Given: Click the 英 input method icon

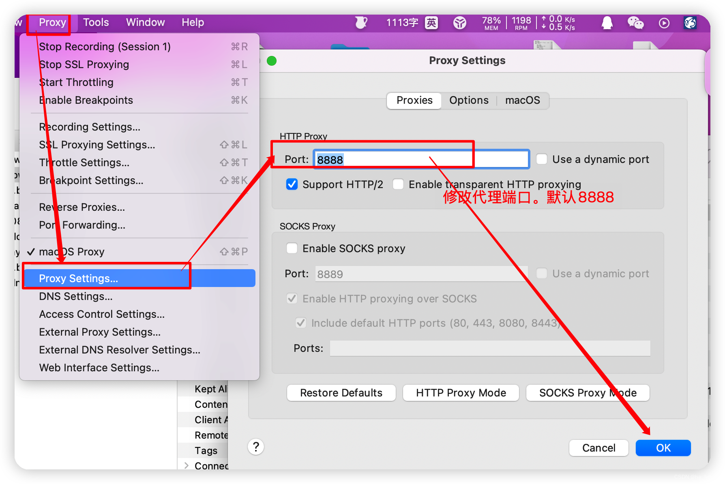Looking at the screenshot, I should tap(431, 23).
